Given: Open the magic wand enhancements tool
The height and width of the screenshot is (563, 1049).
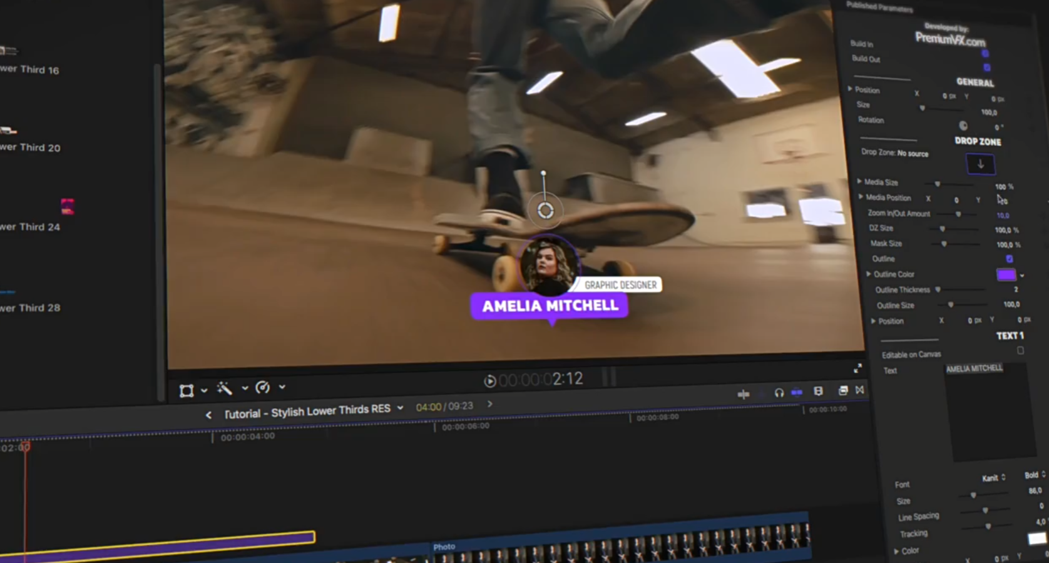Looking at the screenshot, I should click(x=224, y=389).
